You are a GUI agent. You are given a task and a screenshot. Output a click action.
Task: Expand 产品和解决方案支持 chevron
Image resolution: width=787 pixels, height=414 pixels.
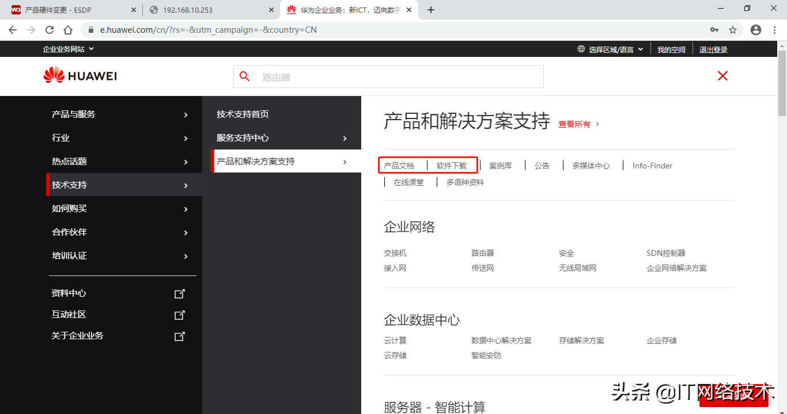(x=345, y=162)
